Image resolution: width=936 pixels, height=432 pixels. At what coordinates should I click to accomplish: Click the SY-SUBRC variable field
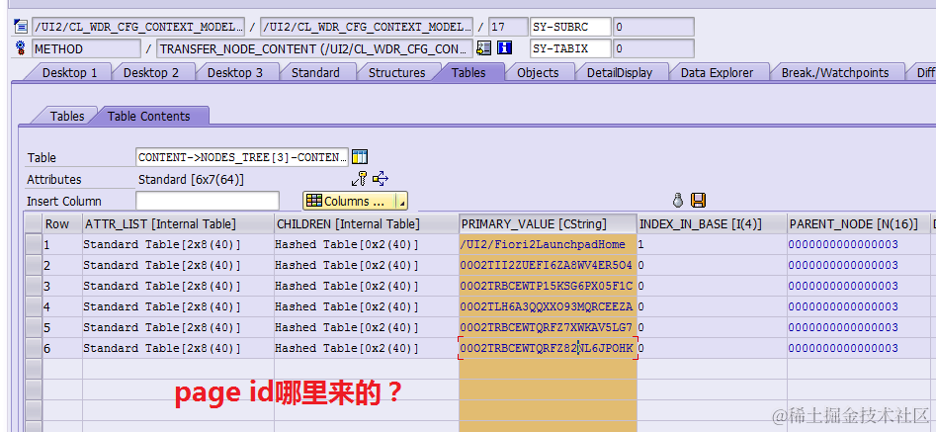coord(570,27)
